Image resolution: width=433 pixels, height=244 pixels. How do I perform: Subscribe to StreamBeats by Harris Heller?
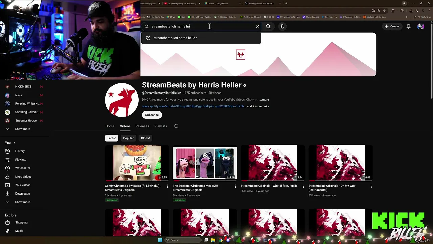pyautogui.click(x=152, y=115)
